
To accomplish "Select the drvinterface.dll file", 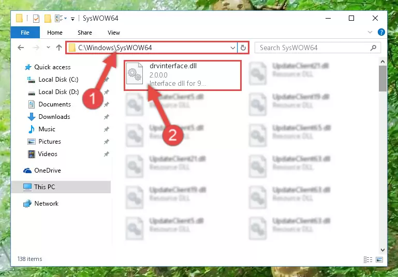I will pyautogui.click(x=183, y=75).
